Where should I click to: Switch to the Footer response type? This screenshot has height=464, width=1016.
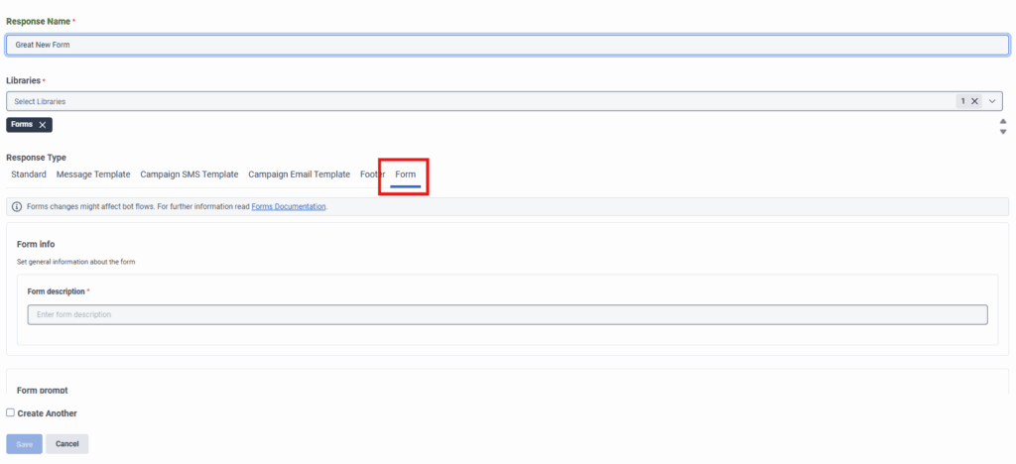[x=371, y=174]
